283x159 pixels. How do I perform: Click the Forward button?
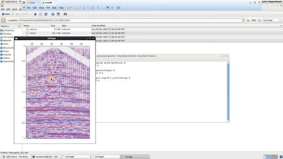[22, 14]
